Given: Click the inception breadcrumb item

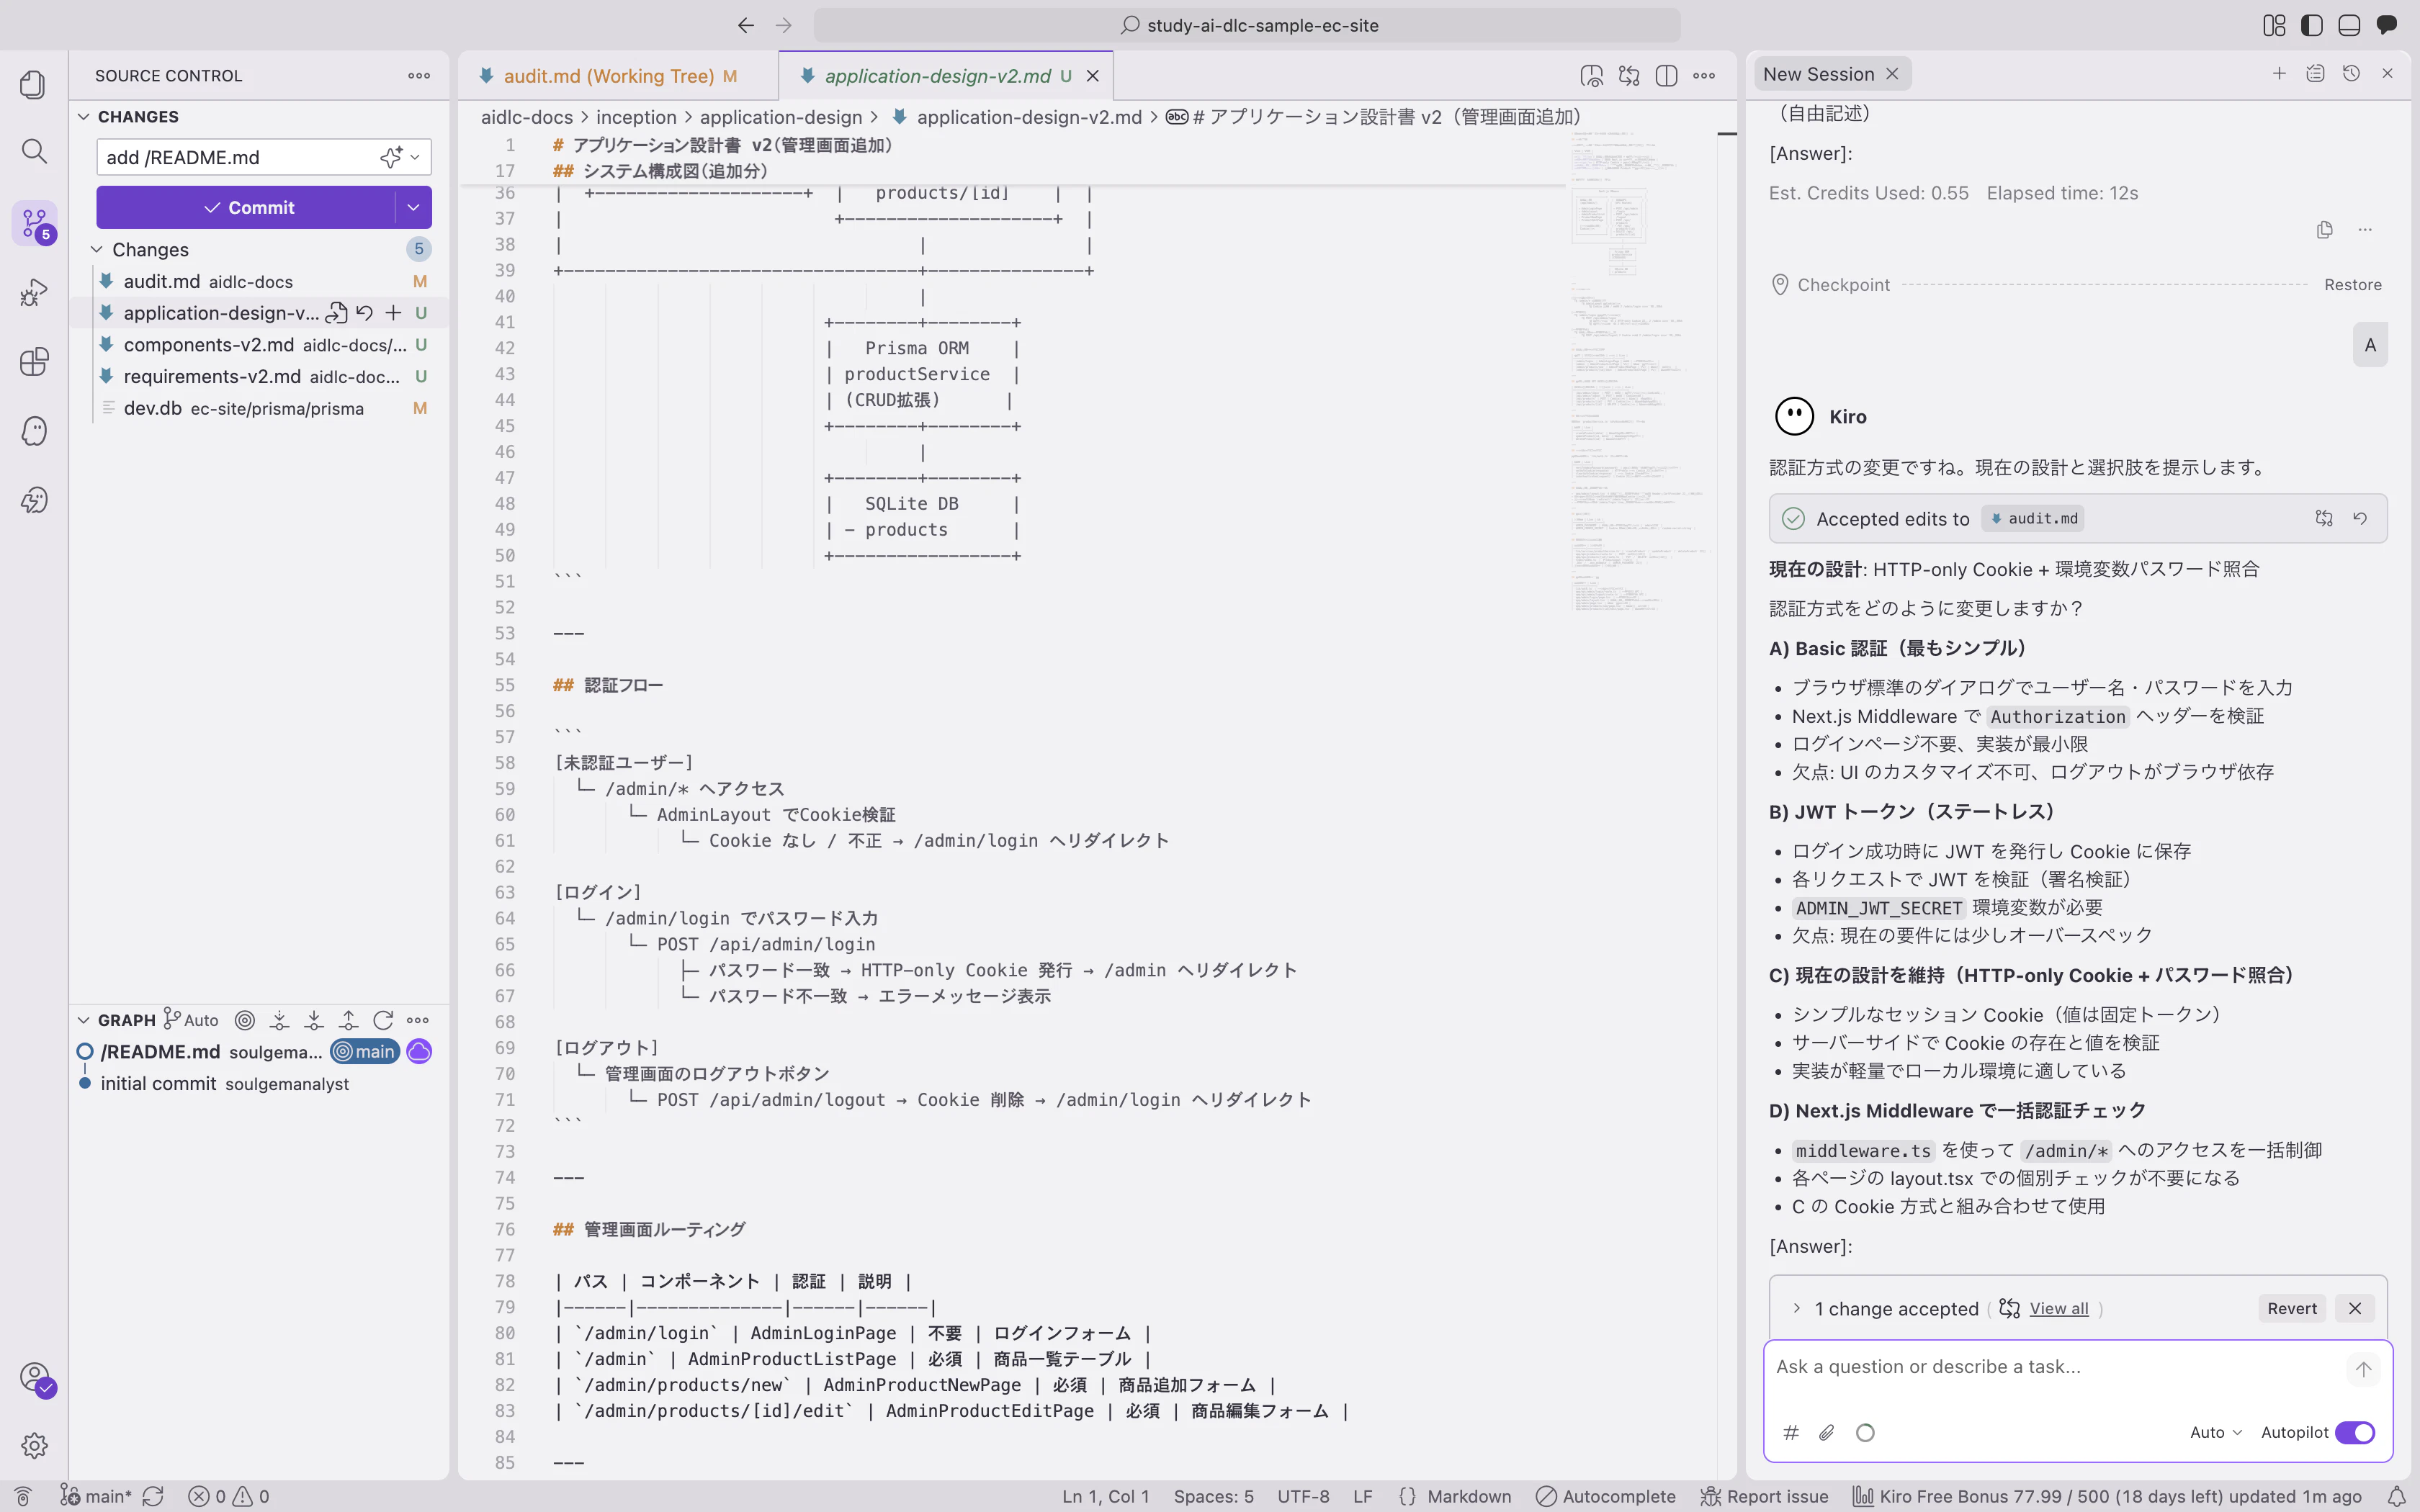Looking at the screenshot, I should point(636,117).
